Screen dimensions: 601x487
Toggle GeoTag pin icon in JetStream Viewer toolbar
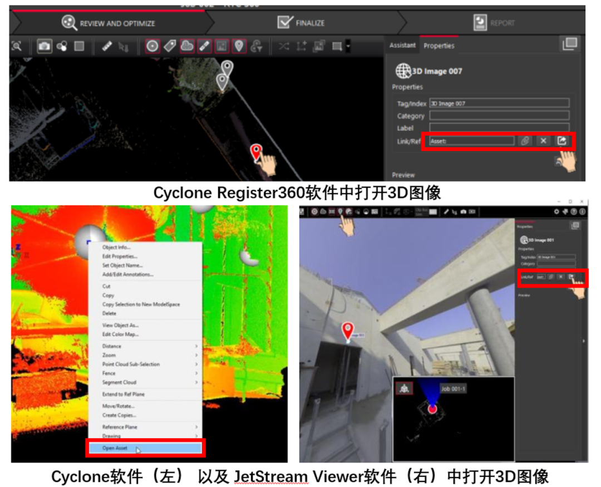(x=340, y=211)
